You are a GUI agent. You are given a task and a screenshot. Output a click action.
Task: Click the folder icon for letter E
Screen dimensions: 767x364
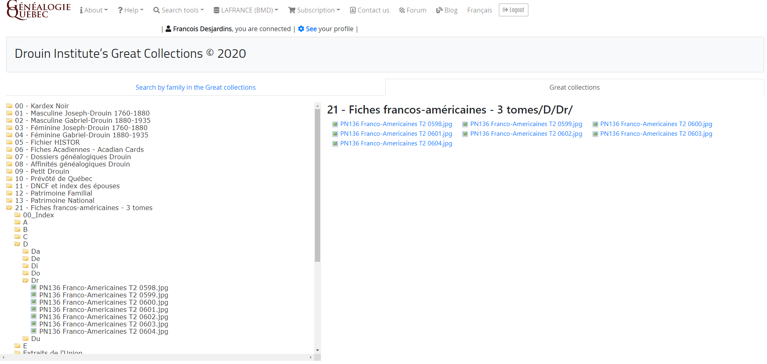[x=17, y=346]
